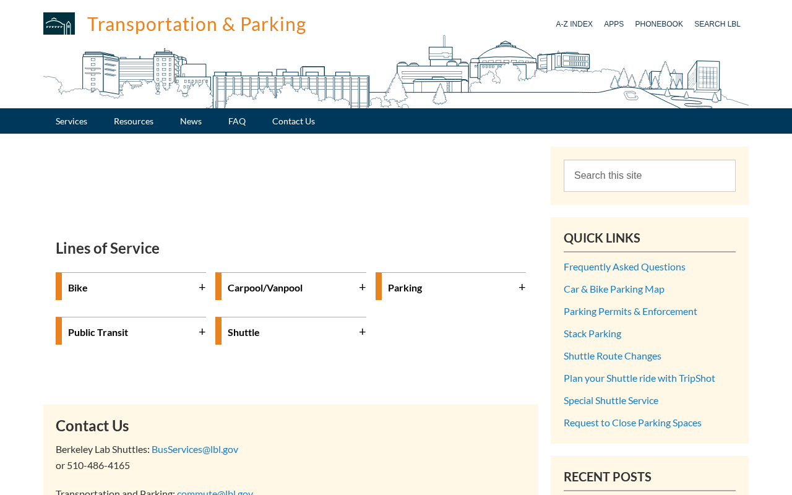Open the Resources menu

tap(134, 121)
